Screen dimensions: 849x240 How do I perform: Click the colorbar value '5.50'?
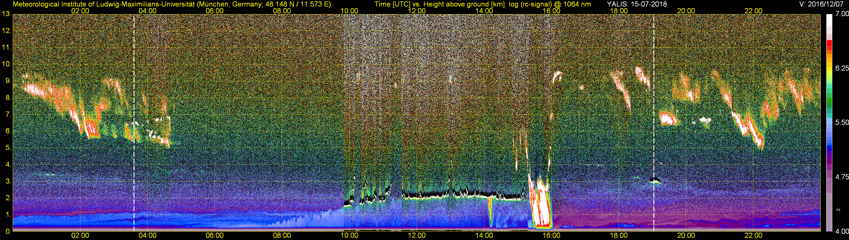point(842,122)
